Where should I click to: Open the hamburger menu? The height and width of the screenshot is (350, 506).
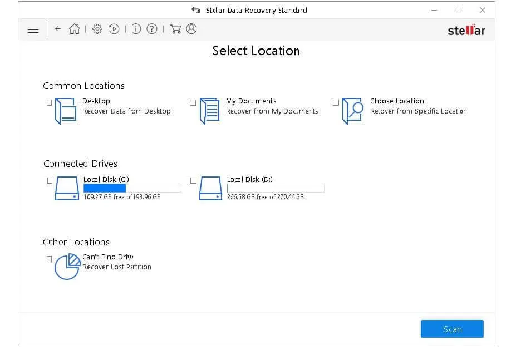pyautogui.click(x=33, y=29)
